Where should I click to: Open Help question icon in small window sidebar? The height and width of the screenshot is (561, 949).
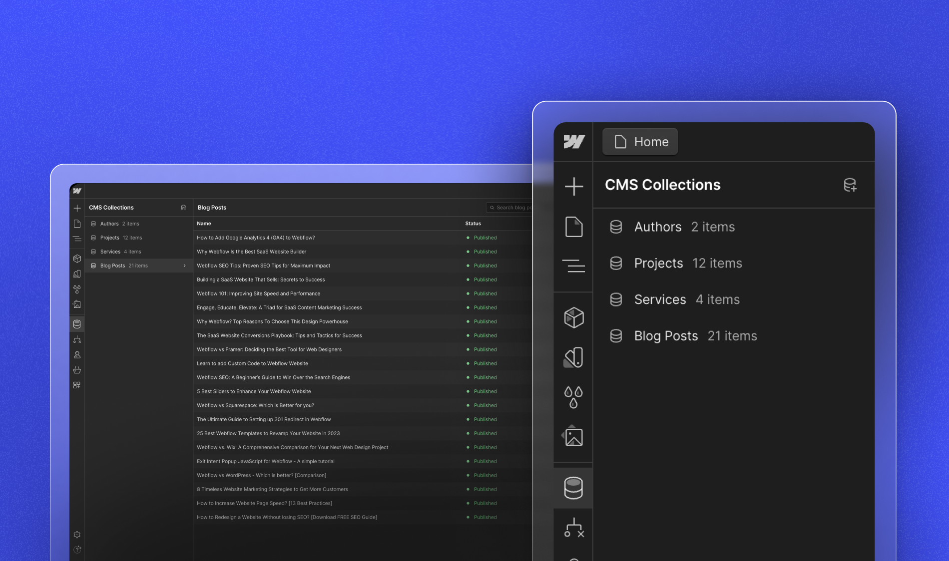pos(77,550)
